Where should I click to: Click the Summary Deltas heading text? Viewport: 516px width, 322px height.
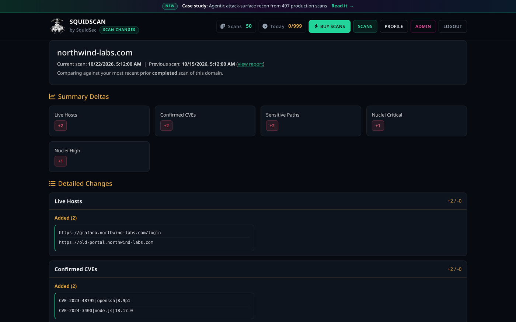pos(83,96)
